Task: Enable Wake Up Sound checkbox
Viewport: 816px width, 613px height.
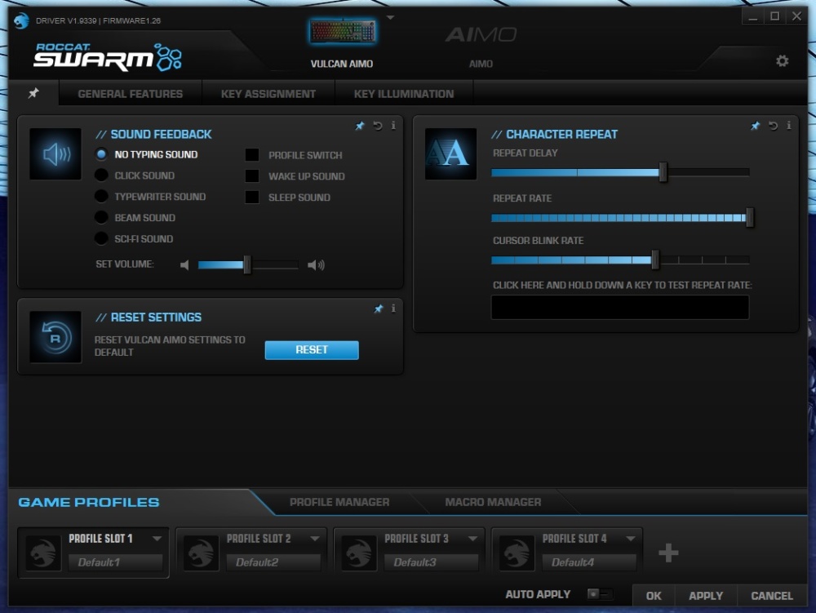Action: [x=252, y=175]
